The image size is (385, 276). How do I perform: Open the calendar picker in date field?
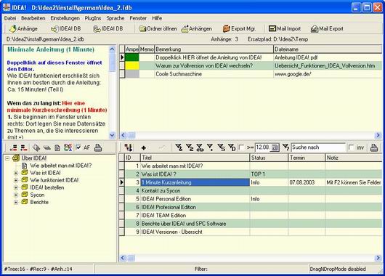(275, 147)
